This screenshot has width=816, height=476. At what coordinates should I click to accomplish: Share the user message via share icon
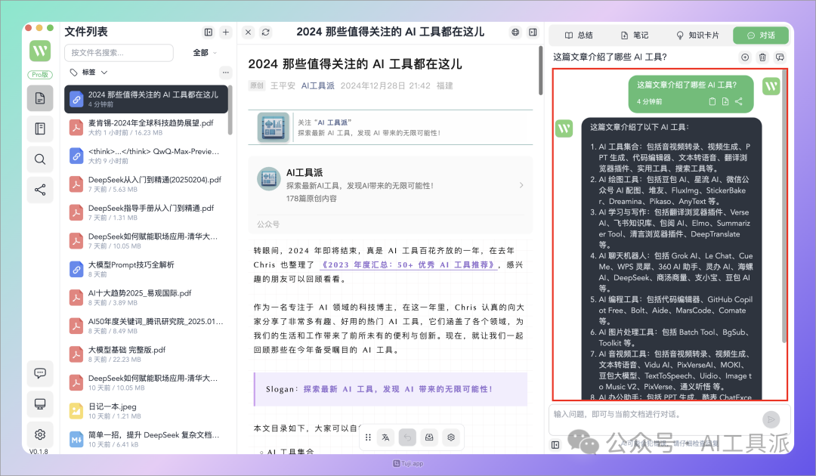click(x=738, y=101)
